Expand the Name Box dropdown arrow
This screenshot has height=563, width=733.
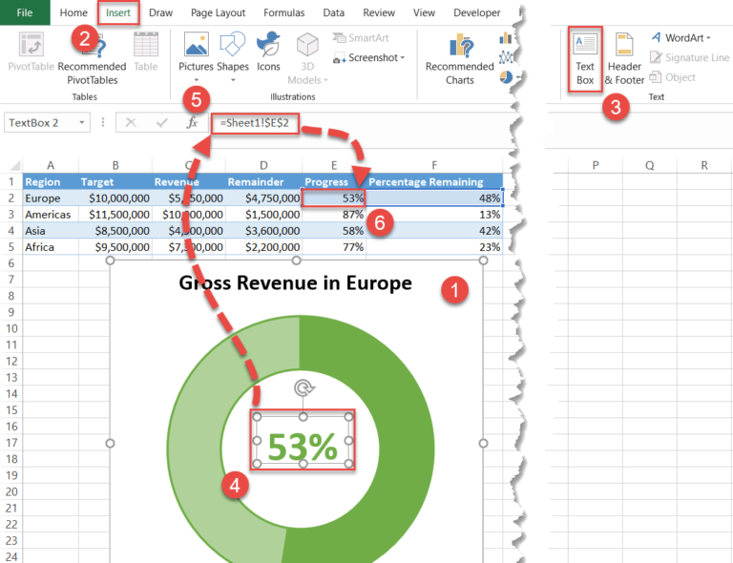pyautogui.click(x=82, y=123)
